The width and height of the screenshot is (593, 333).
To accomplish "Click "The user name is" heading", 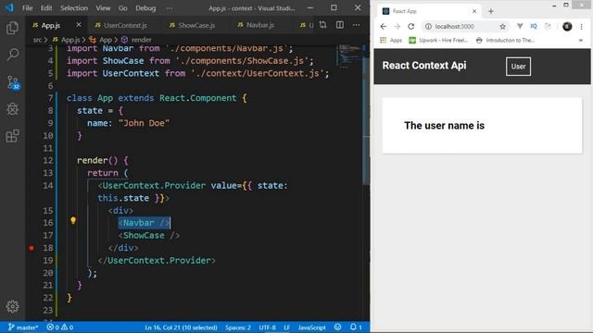I will pos(444,126).
